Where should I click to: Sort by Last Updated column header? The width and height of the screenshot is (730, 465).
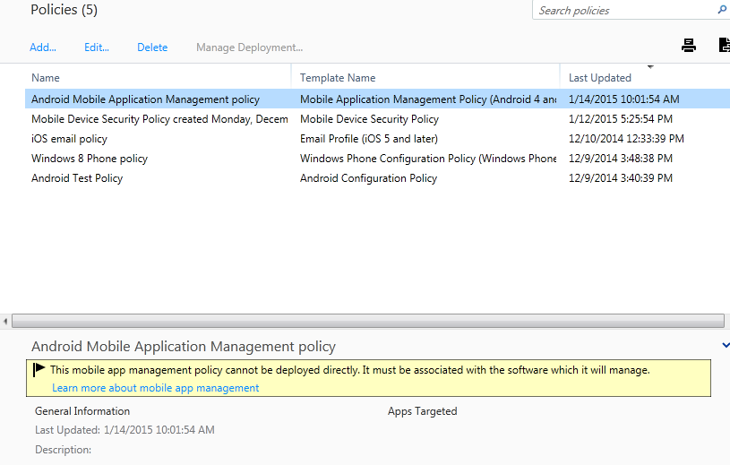599,78
